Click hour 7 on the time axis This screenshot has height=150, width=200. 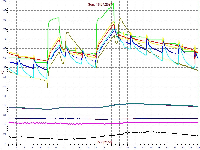point(64,147)
